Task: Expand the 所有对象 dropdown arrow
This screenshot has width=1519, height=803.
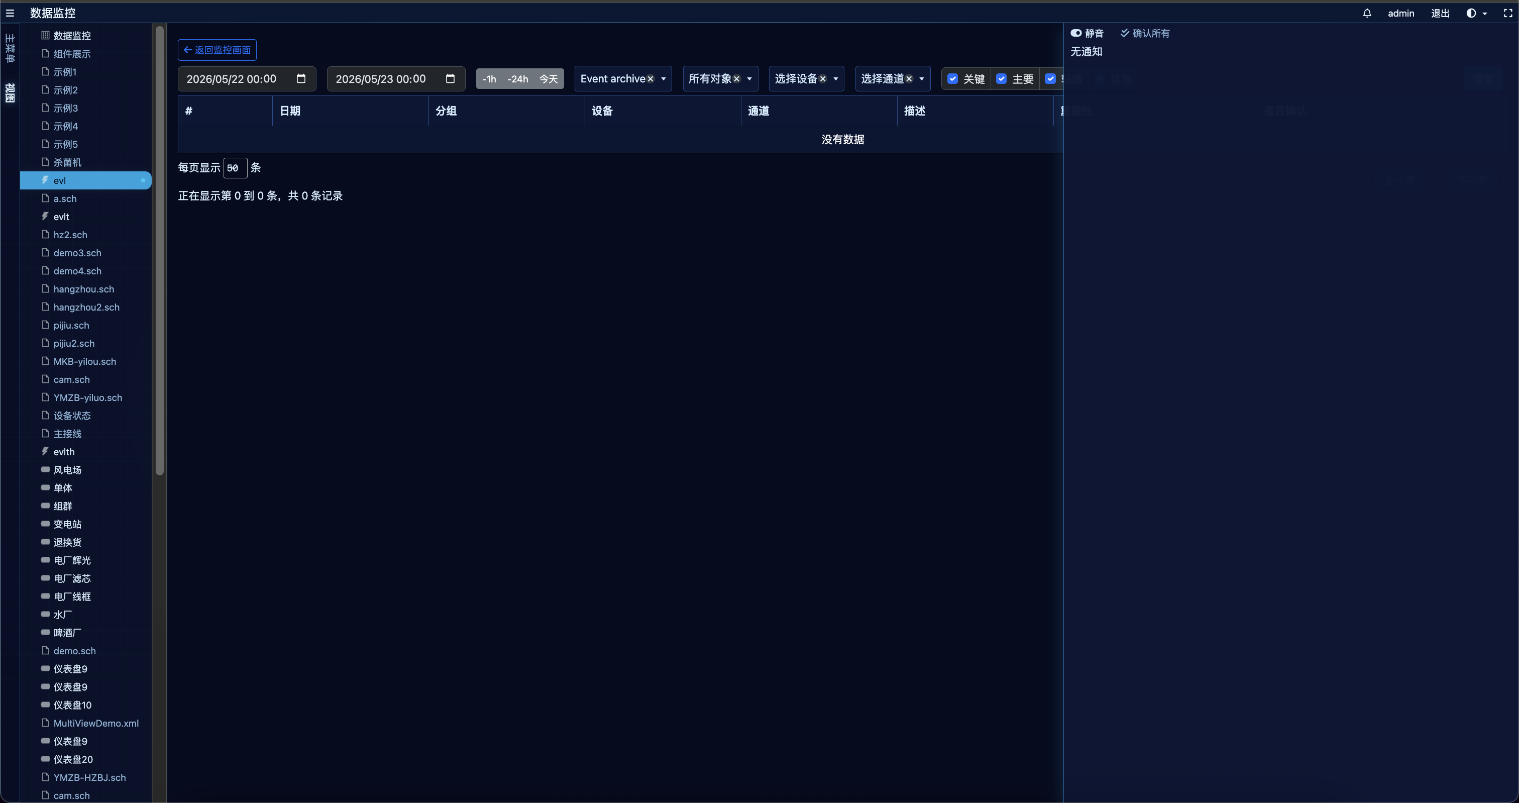Action: [x=749, y=79]
